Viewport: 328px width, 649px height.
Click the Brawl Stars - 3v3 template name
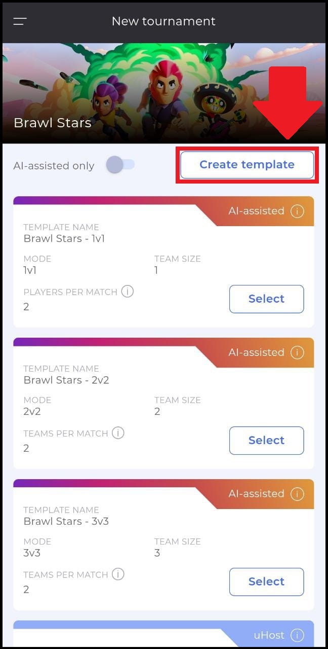click(66, 521)
